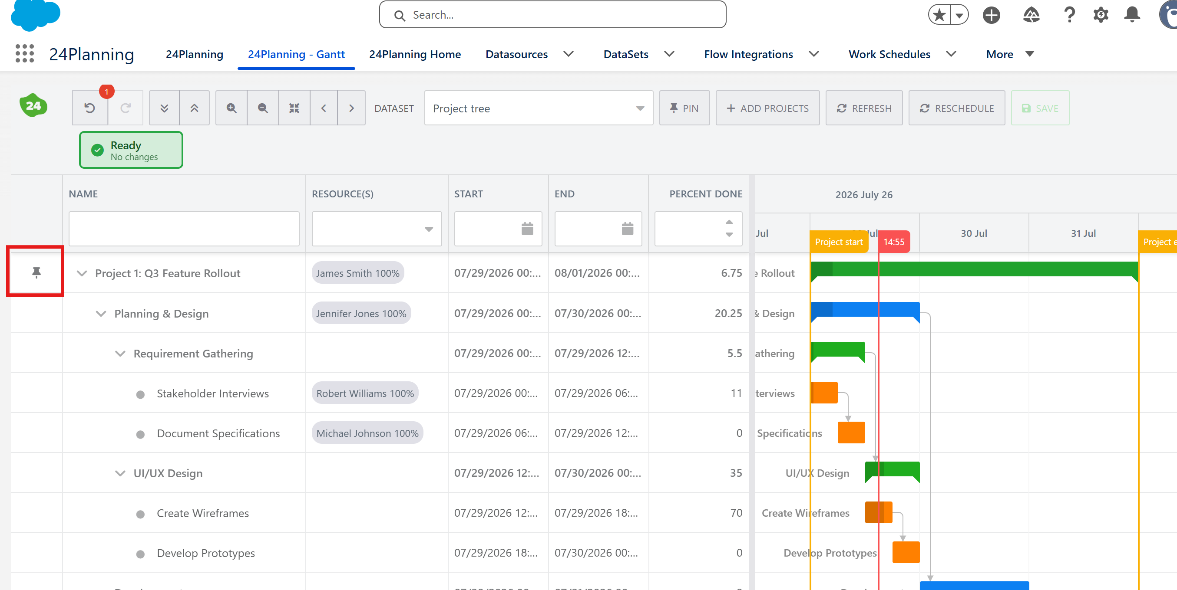Select the Document Specifications task bullet
Image resolution: width=1177 pixels, height=590 pixels.
[140, 434]
